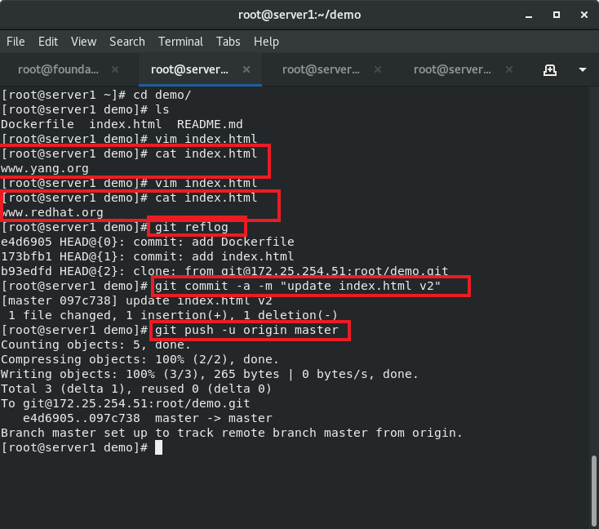
Task: Close the root@founda... tab
Action: [115, 69]
